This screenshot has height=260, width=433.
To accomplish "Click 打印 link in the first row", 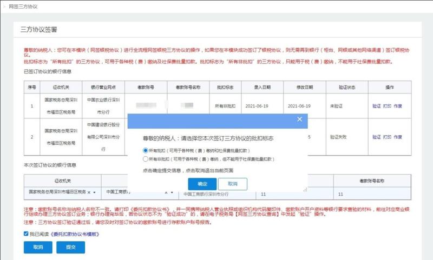I will 387,106.
